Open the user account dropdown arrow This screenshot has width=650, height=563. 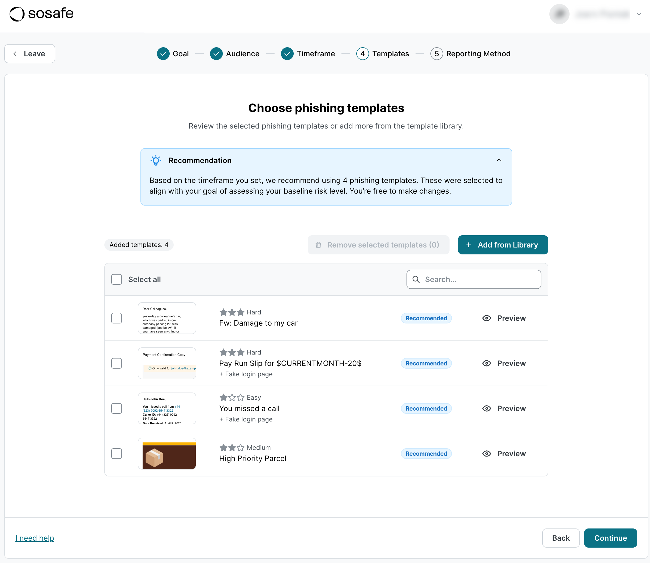click(x=639, y=14)
